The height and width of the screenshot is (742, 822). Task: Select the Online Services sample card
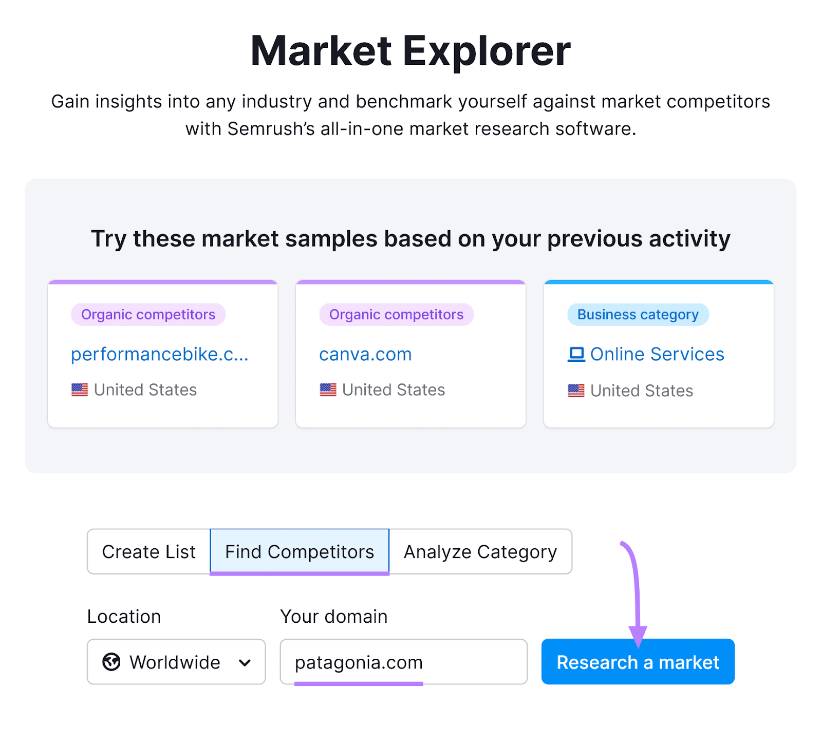658,355
